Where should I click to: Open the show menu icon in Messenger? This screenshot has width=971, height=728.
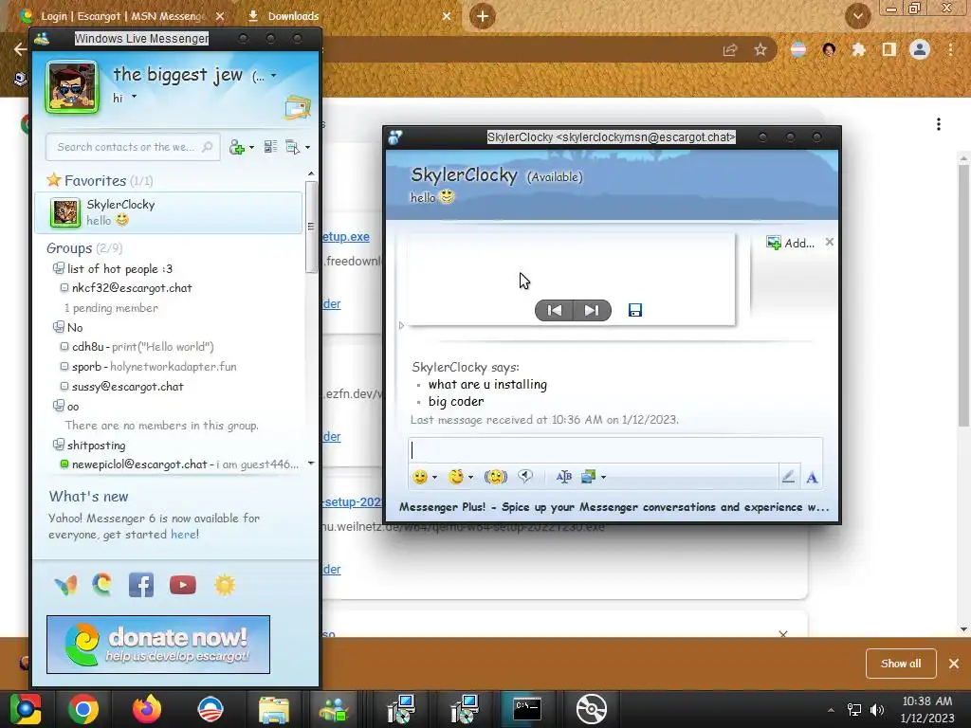[292, 147]
